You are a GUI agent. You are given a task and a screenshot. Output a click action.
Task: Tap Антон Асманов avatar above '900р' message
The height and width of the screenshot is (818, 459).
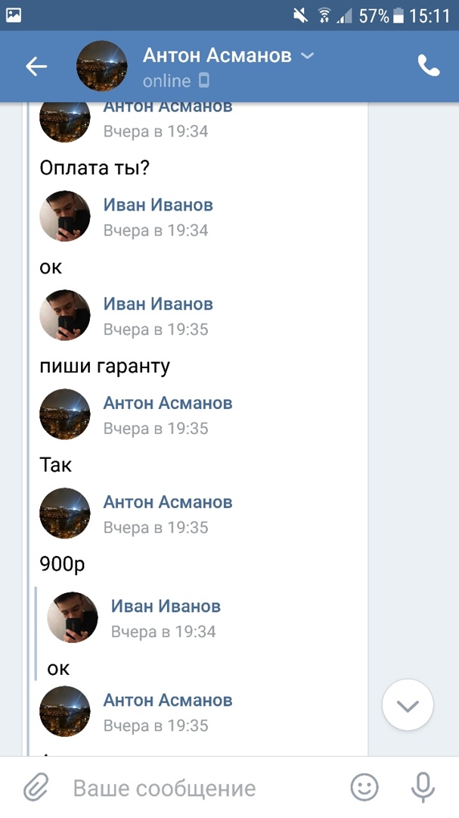click(65, 513)
